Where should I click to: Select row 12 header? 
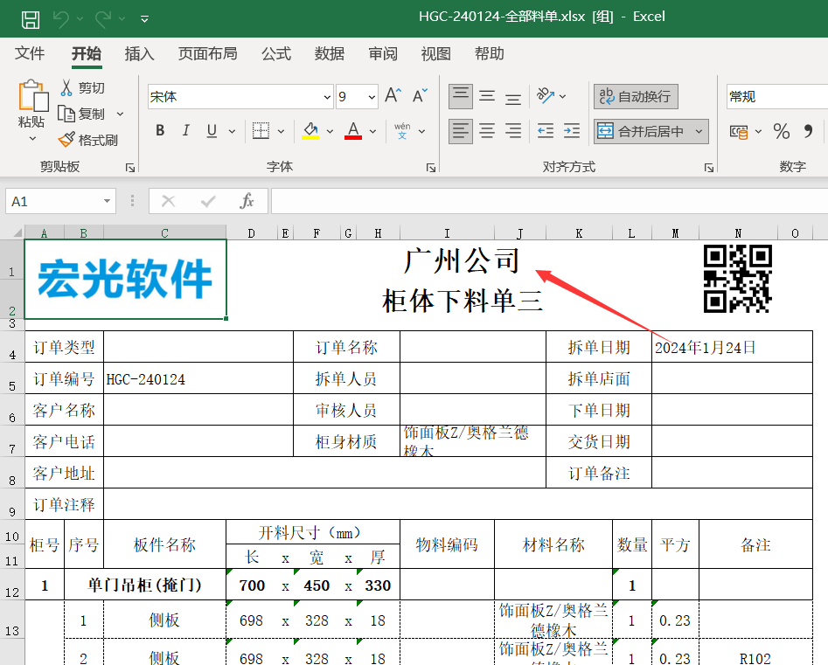click(11, 585)
